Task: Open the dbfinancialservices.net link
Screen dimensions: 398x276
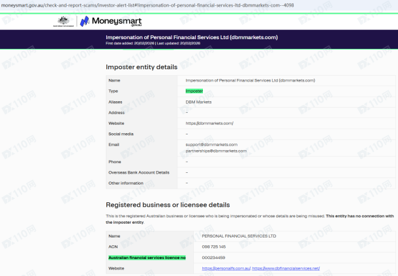Action: coord(286,268)
